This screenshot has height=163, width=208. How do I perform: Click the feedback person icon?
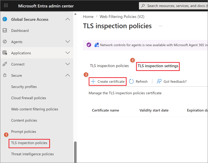click(x=159, y=81)
